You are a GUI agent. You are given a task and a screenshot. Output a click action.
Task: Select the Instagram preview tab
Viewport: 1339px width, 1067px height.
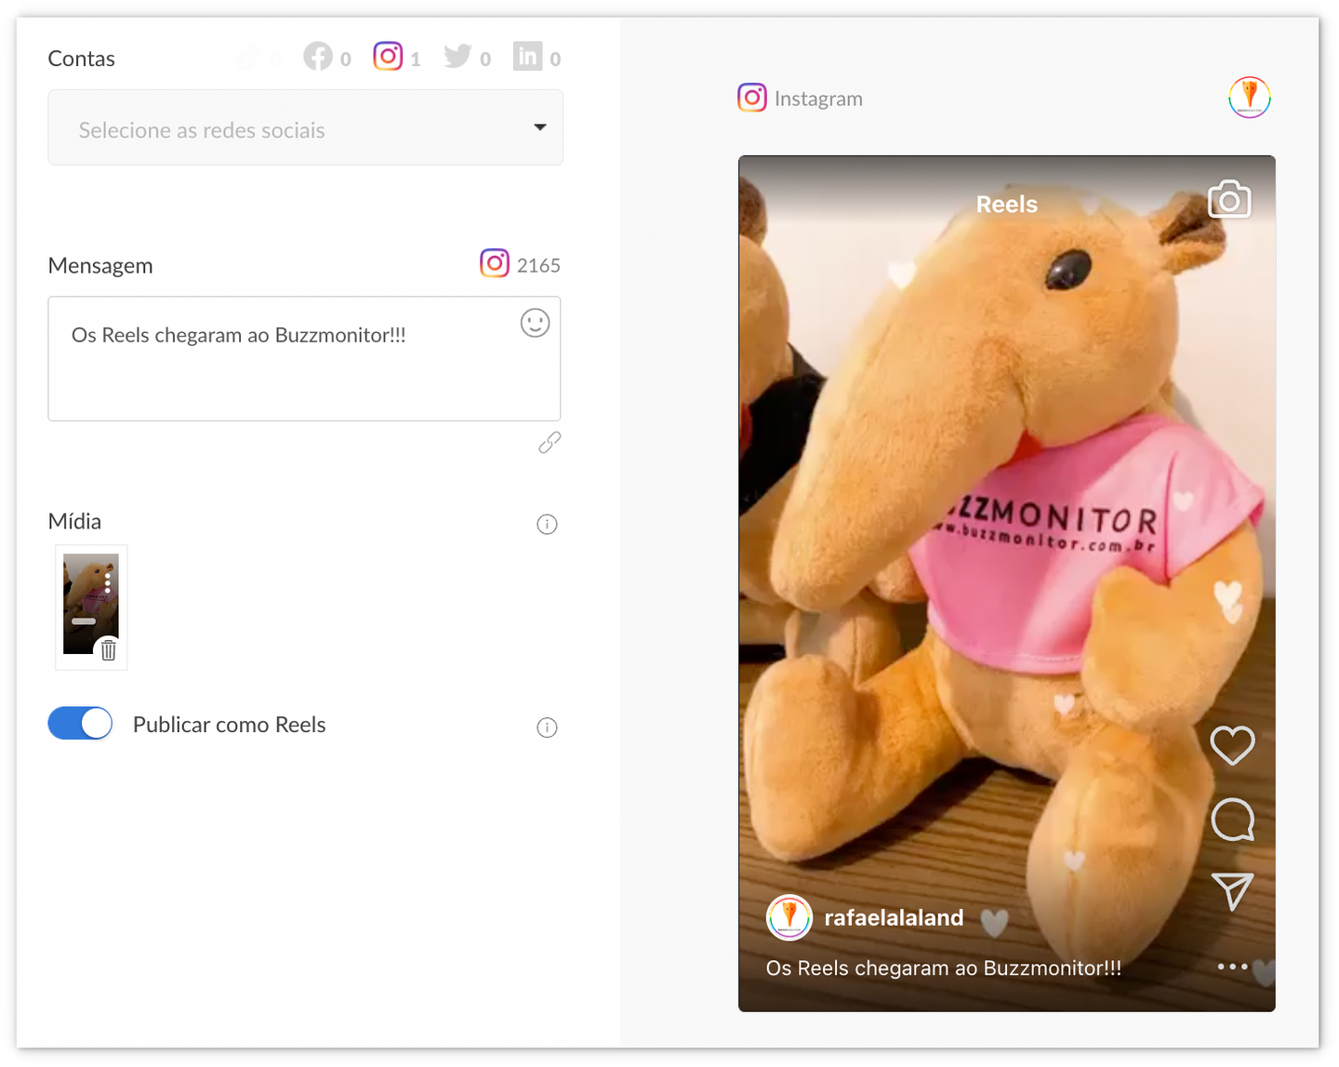pos(801,98)
